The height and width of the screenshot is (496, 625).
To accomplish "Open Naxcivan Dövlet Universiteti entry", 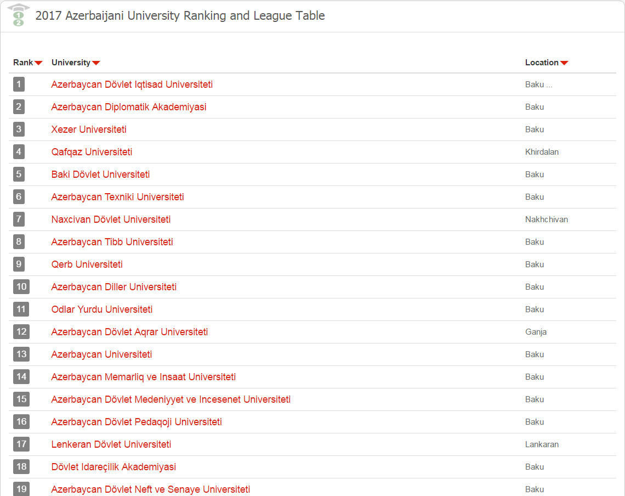I will coord(111,219).
